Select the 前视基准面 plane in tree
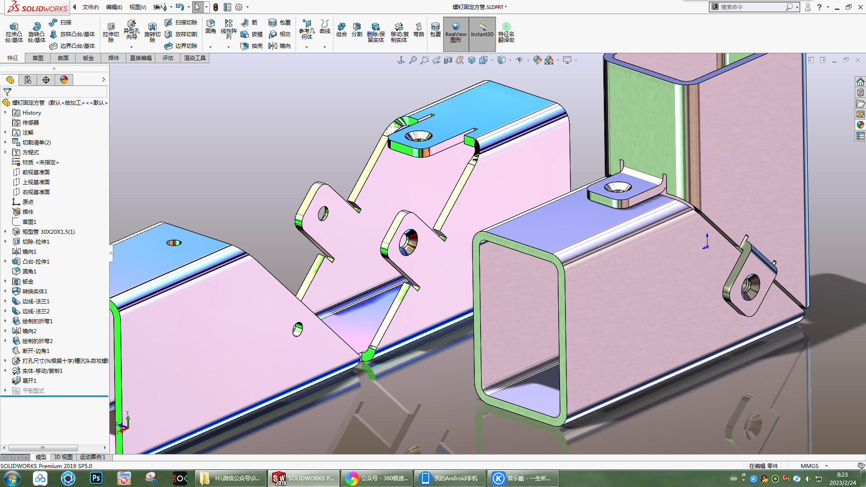 31,172
